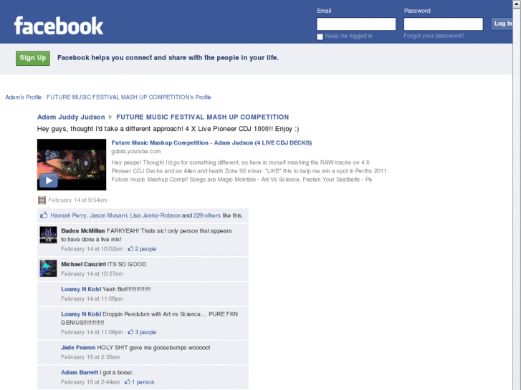Click the thumbs-up icon beside Hannah Perry
Screen dimensions: 521x390
pyautogui.click(x=44, y=215)
